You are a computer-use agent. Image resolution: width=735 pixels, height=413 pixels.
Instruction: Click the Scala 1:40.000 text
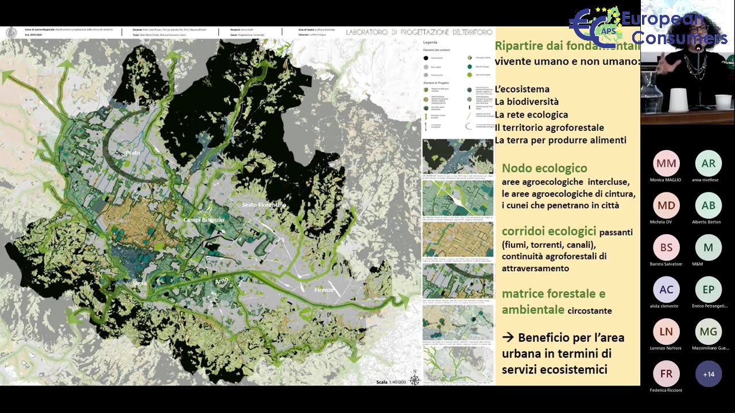click(391, 382)
